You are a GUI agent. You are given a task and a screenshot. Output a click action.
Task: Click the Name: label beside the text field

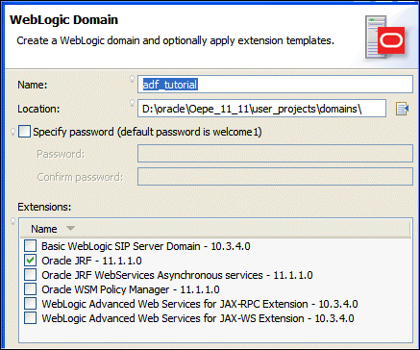click(33, 85)
